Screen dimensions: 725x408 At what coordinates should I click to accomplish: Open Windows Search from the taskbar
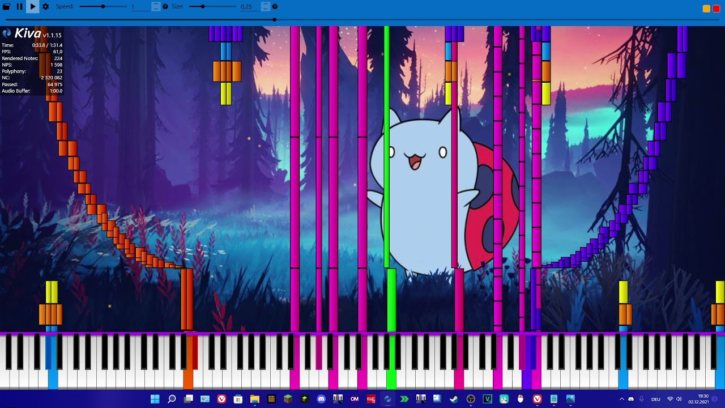coord(172,399)
